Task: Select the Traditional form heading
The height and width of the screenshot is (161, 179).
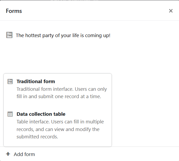Action: (36, 82)
